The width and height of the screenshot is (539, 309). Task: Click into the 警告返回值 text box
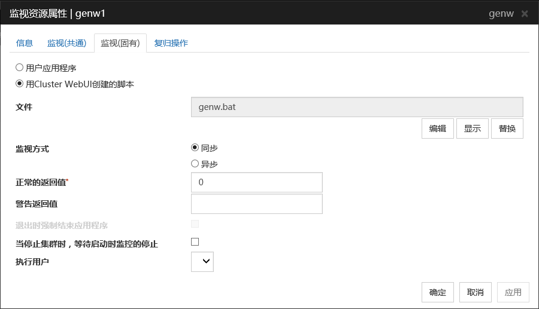coord(256,204)
